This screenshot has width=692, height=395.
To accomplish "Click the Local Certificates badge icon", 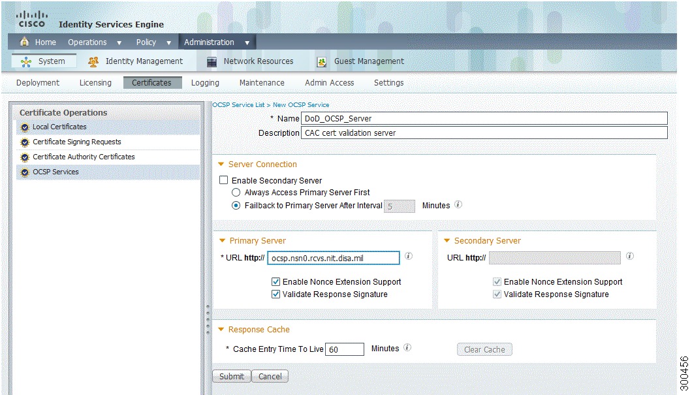I will (25, 127).
